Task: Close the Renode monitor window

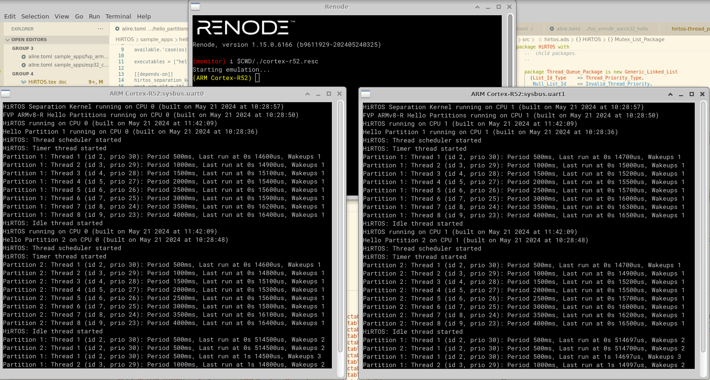Action: coord(509,7)
